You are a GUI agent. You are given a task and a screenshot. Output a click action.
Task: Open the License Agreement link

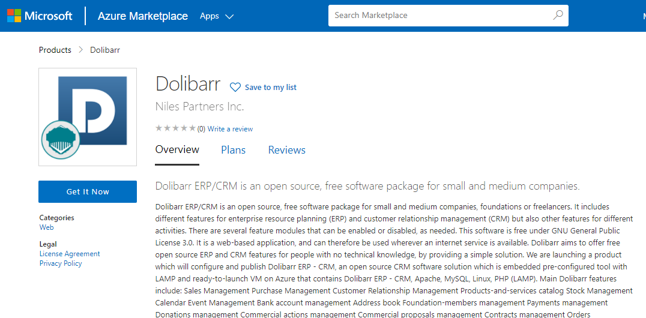[x=70, y=254]
